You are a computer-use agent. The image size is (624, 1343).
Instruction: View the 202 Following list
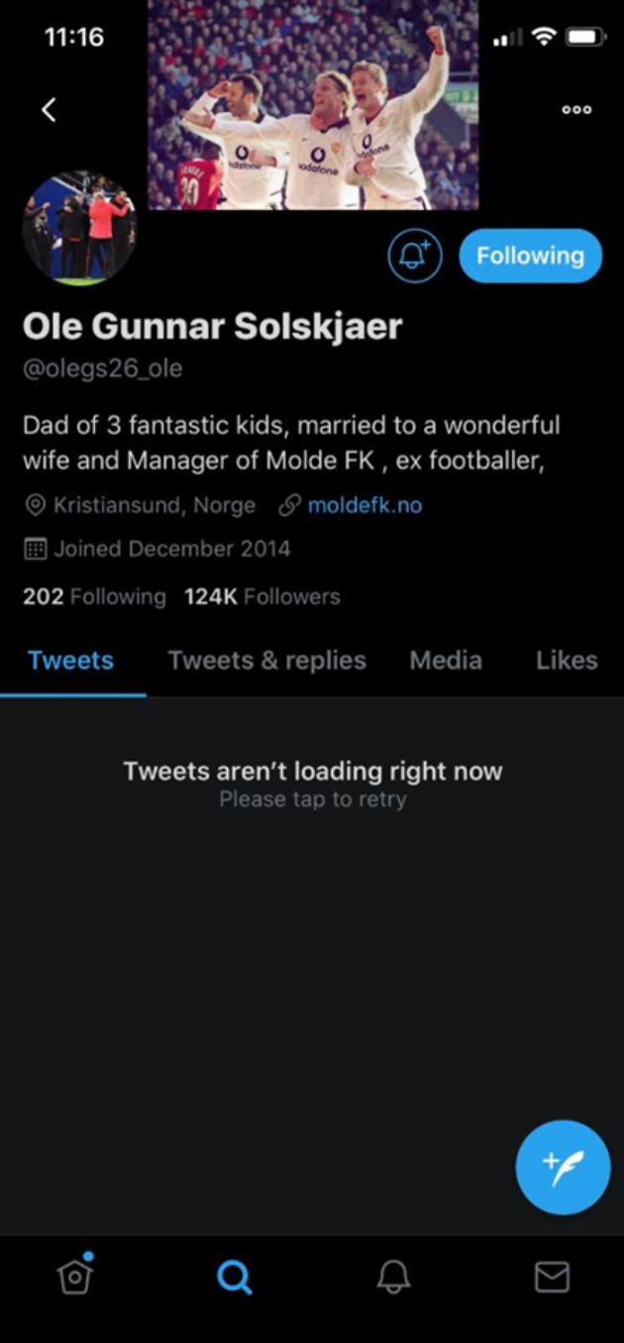click(94, 596)
